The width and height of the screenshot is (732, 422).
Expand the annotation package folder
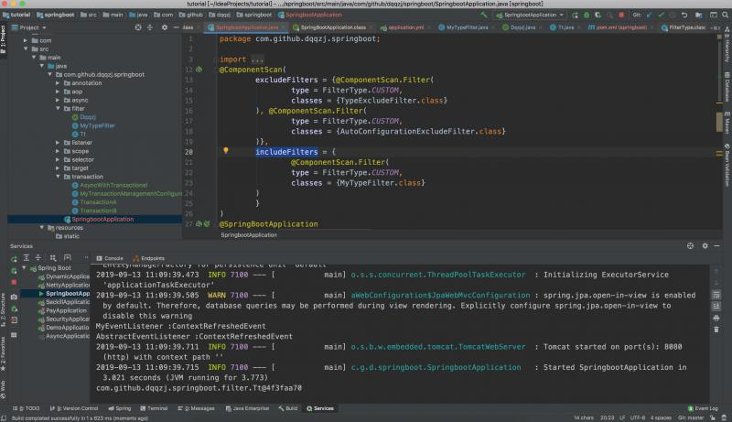(x=59, y=83)
